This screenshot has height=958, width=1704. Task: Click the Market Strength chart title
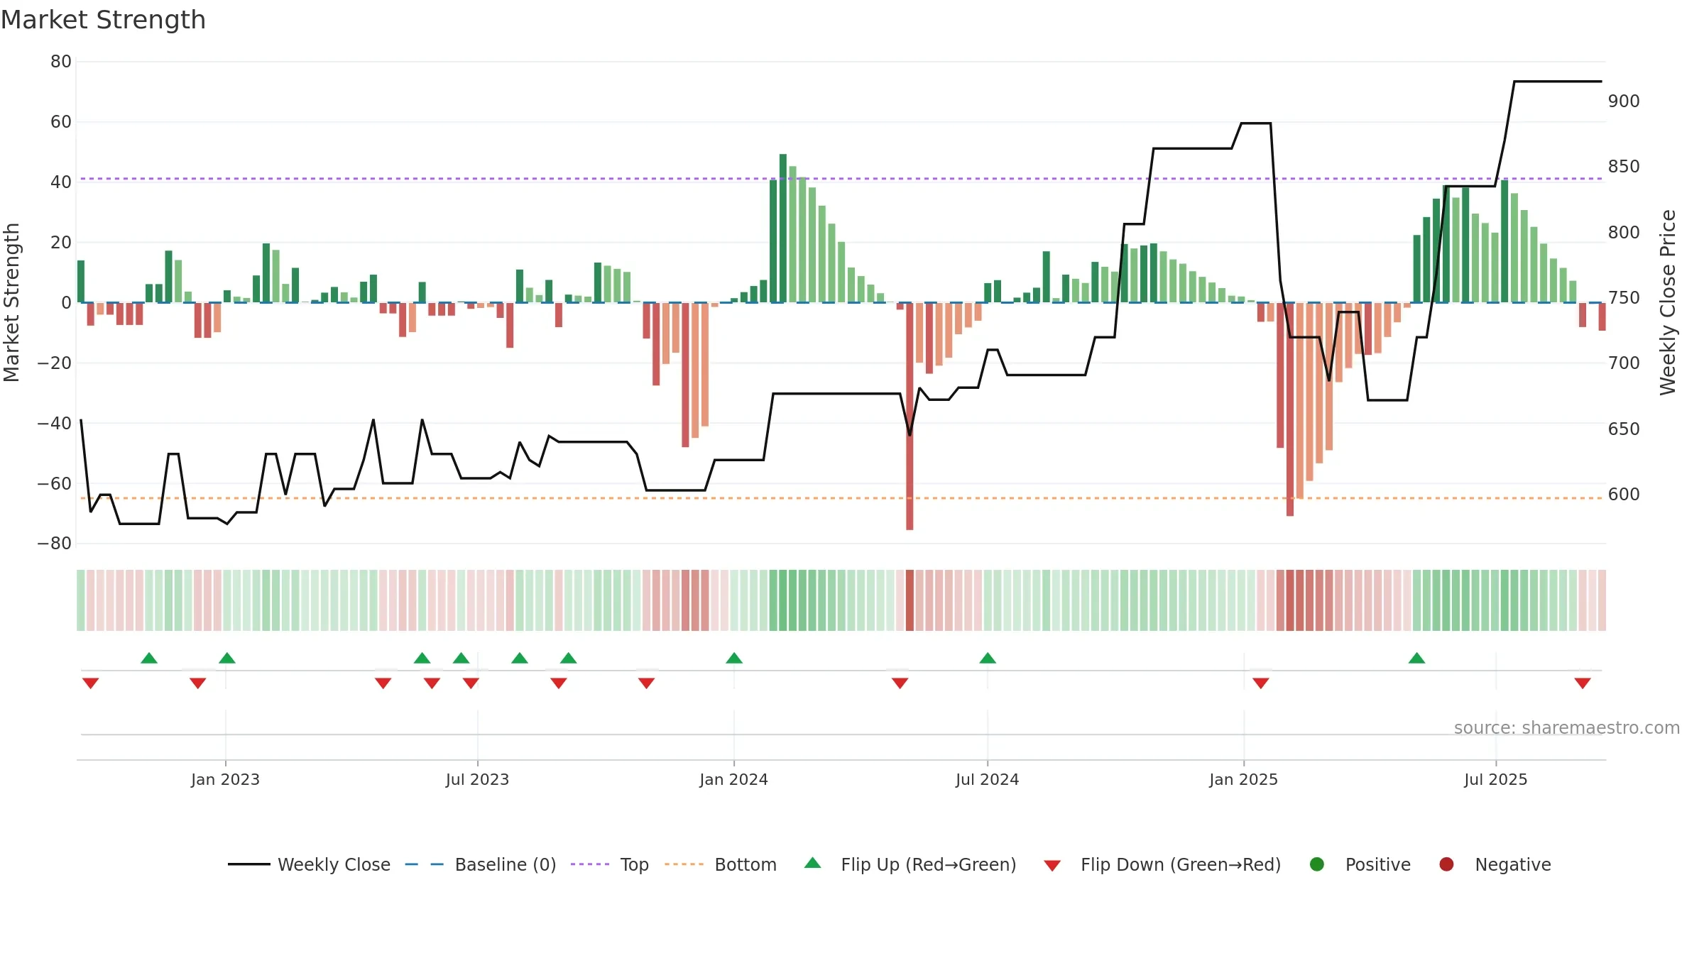(103, 20)
